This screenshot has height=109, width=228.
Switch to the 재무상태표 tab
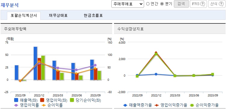58,16
